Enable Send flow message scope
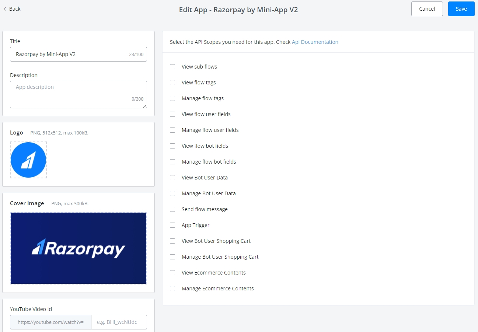Screen dimensions: 478x332 click(172, 209)
